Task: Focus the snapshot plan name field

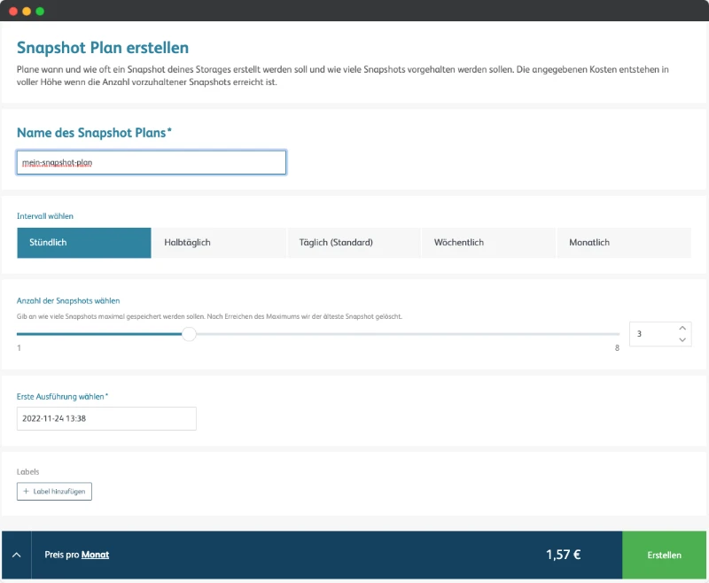Action: [x=152, y=163]
